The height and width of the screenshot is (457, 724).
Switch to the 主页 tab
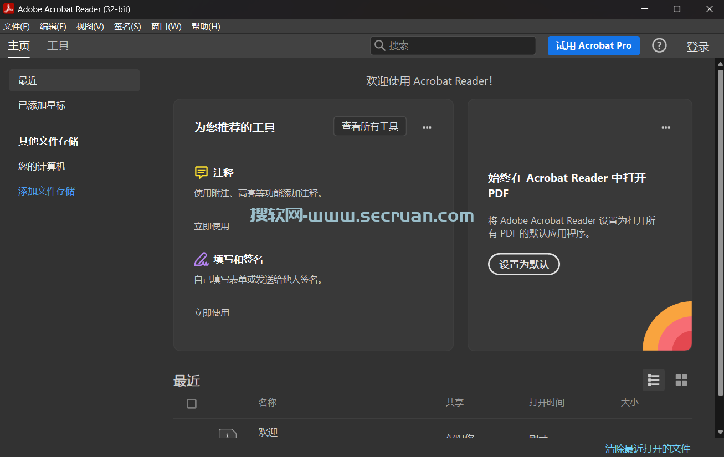(x=19, y=46)
